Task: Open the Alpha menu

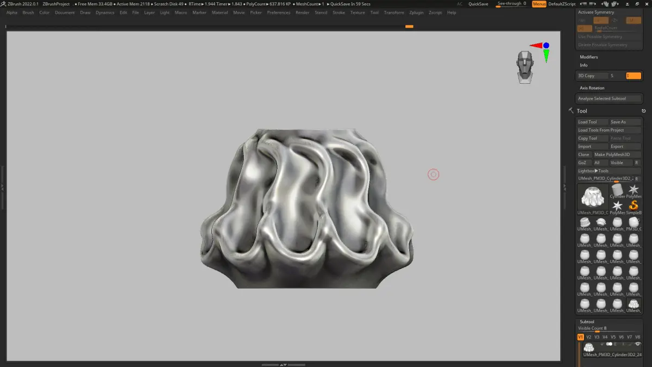Action: point(12,13)
